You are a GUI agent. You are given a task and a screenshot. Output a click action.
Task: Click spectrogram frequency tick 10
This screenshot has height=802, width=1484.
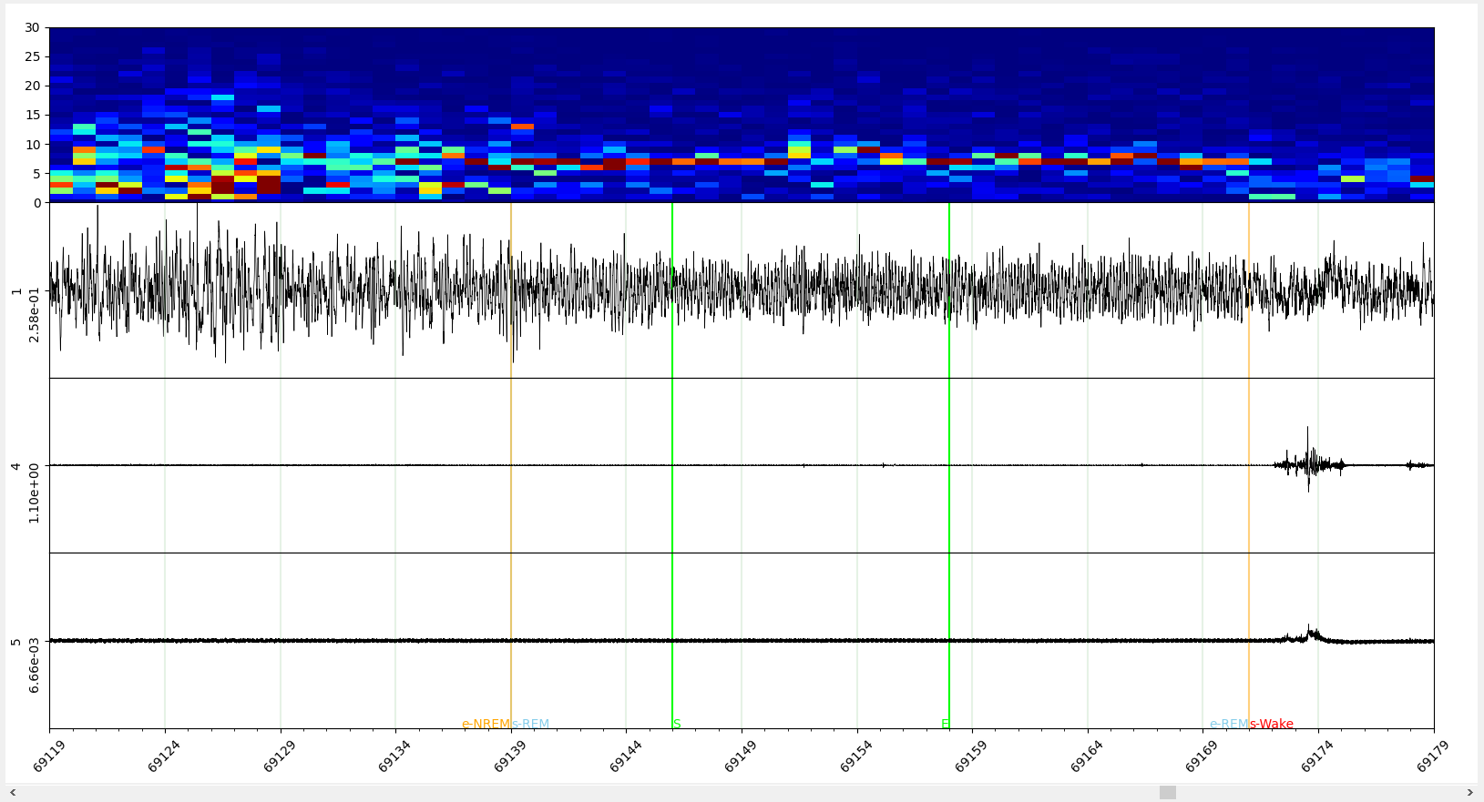[x=33, y=145]
